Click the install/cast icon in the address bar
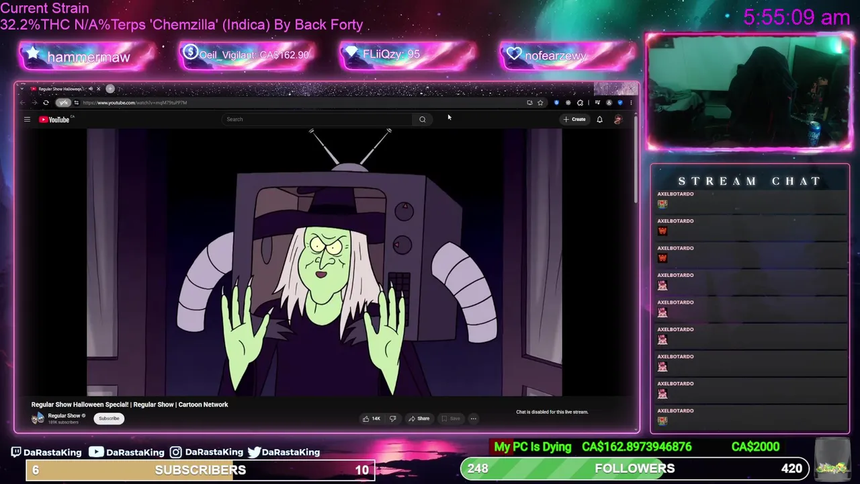 coord(529,103)
